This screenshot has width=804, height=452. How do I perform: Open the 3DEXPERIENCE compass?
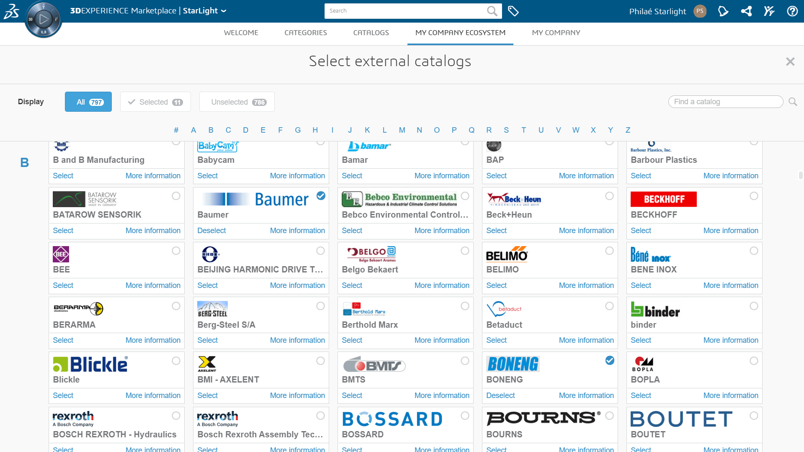[x=43, y=19]
